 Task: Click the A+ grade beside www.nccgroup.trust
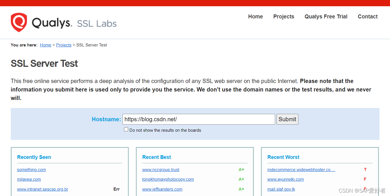click(x=241, y=170)
